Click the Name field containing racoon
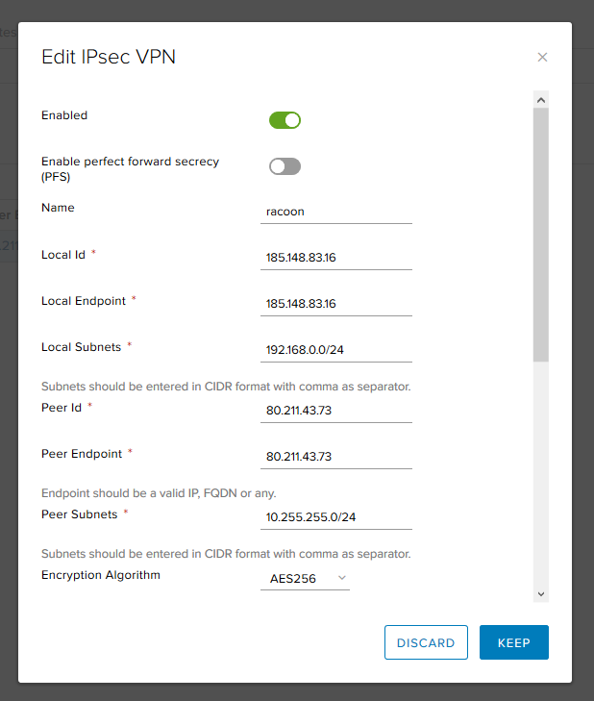Image resolution: width=594 pixels, height=701 pixels. (x=336, y=212)
